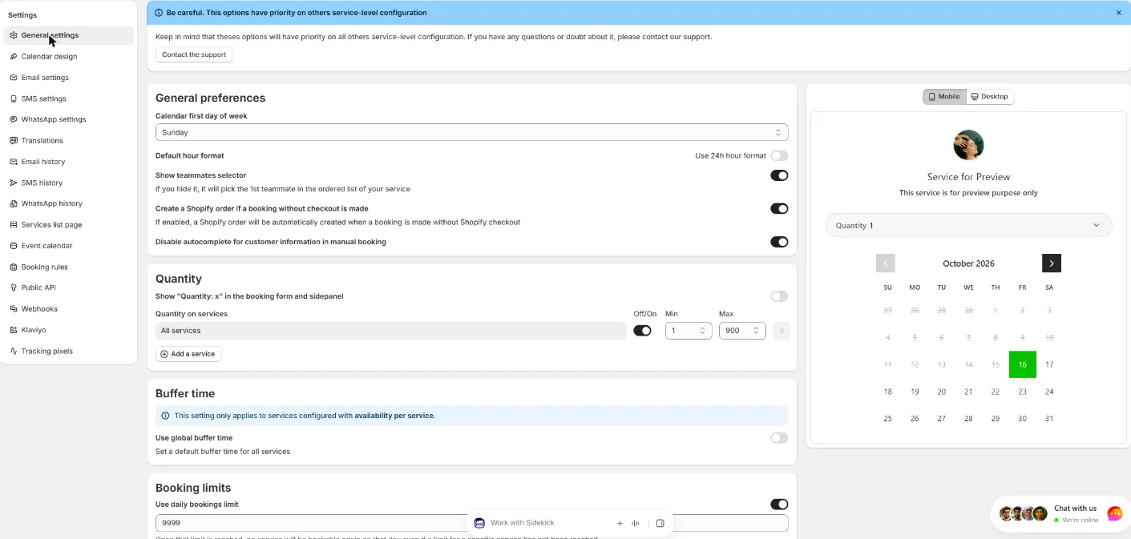Click the voice waveform icon in Sidekick bar
The image size is (1131, 539).
(636, 523)
